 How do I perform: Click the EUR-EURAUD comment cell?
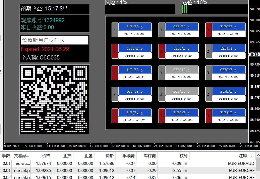pyautogui.click(x=222, y=164)
